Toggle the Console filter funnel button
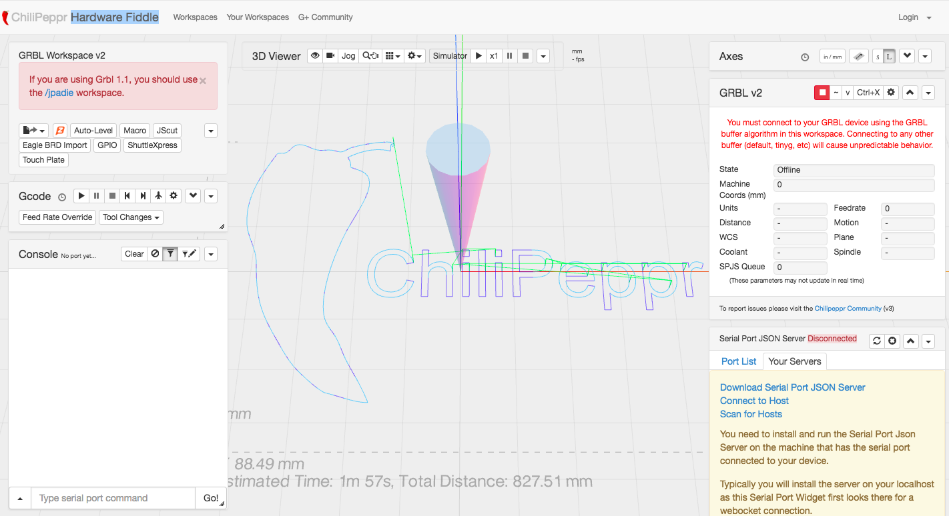This screenshot has width=949, height=516. [x=171, y=254]
